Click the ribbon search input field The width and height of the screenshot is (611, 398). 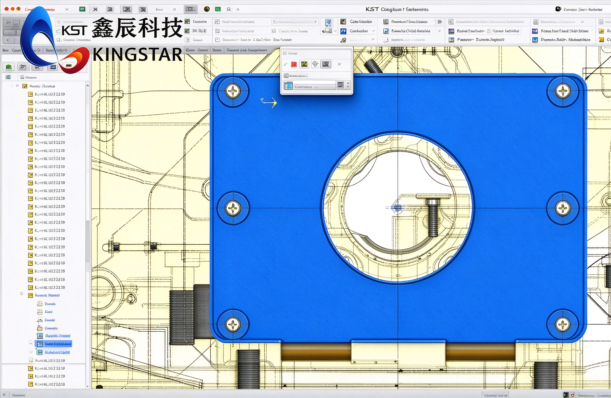click(295, 22)
